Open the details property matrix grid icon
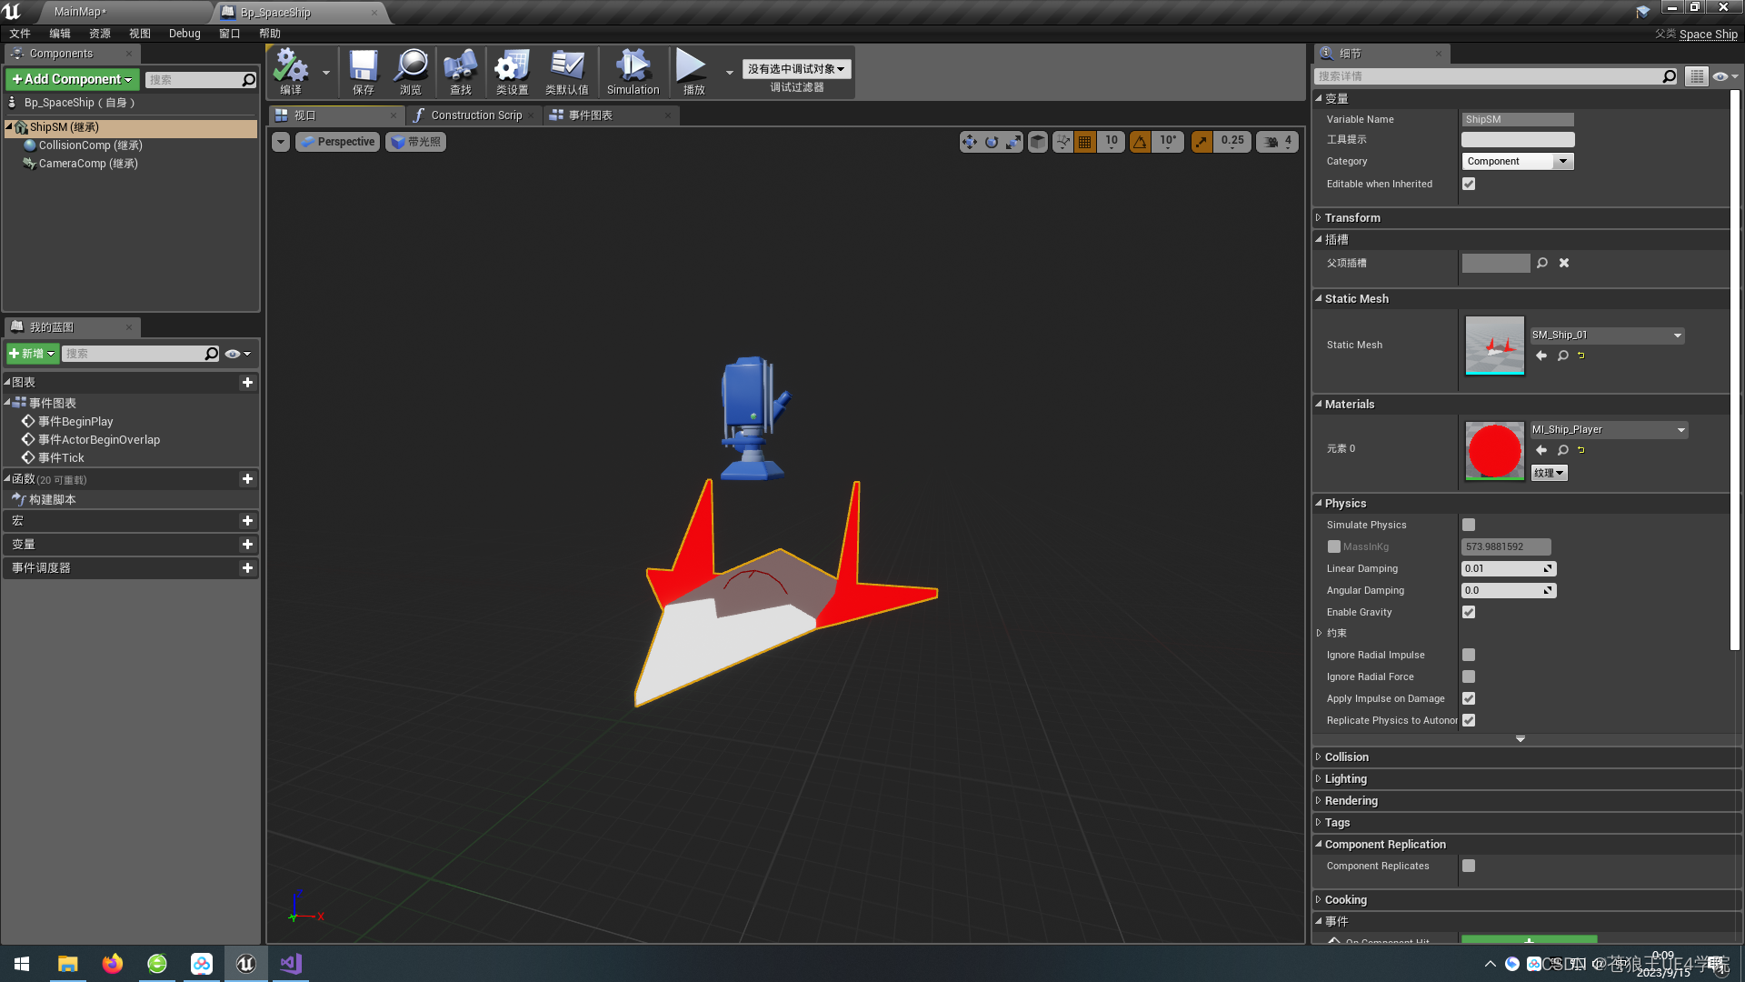This screenshot has width=1745, height=982. tap(1696, 76)
